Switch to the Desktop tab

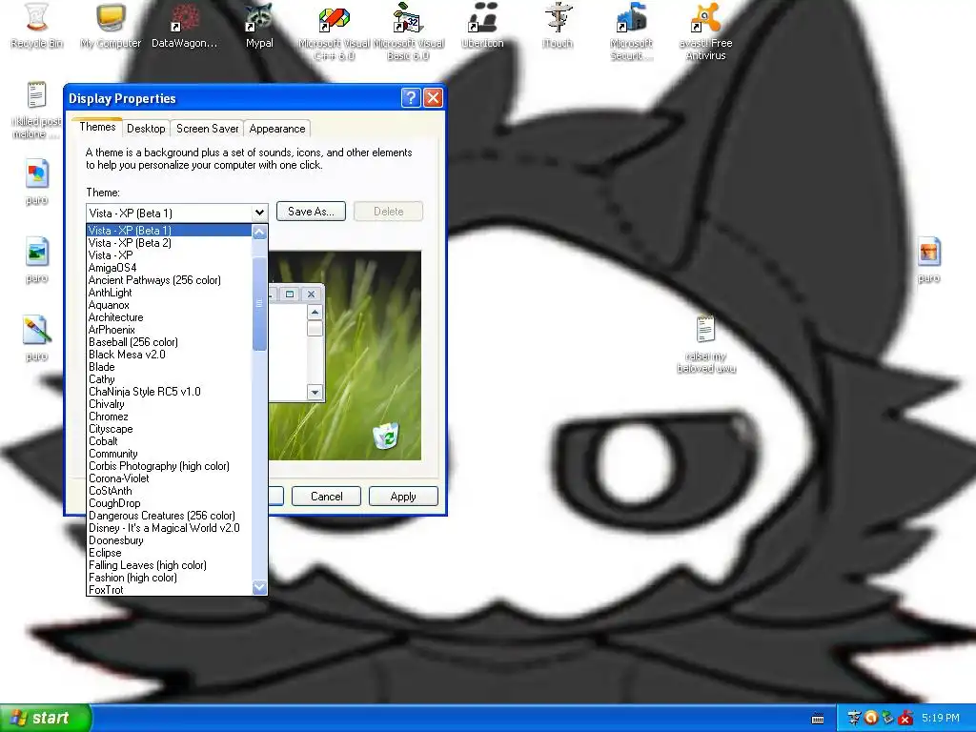tap(146, 129)
